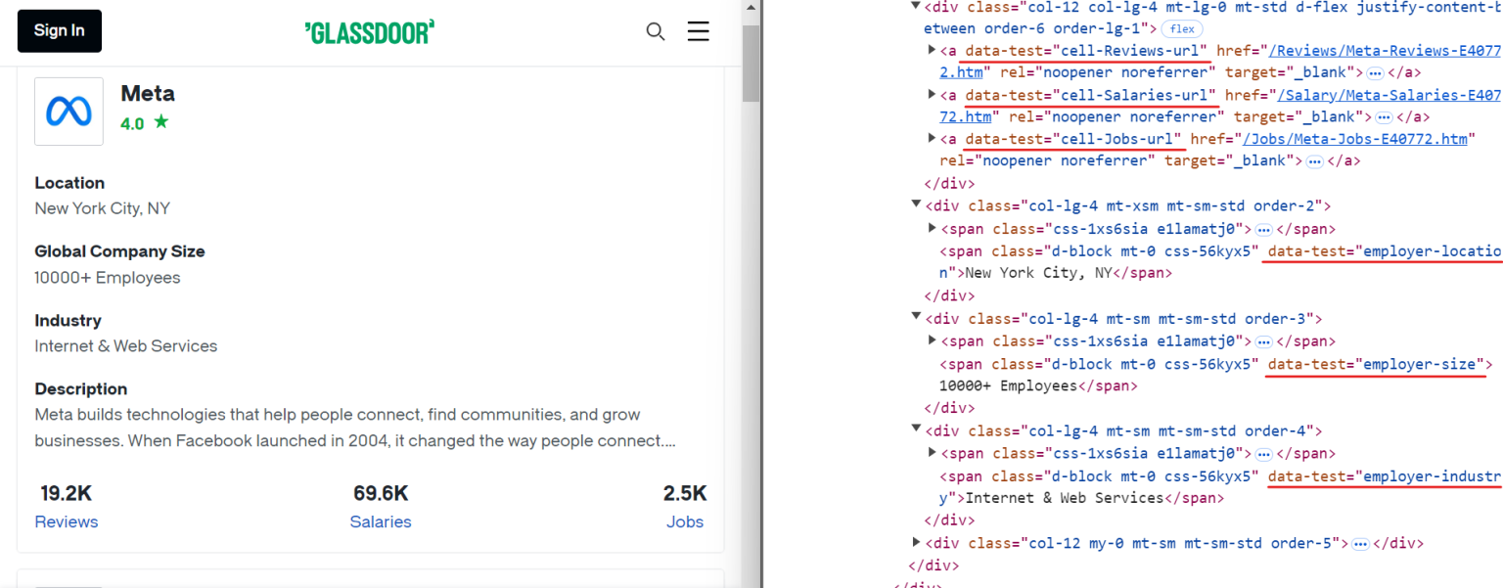Collapse the div with class order-2
Viewport: 1503px width, 588px height.
point(915,205)
